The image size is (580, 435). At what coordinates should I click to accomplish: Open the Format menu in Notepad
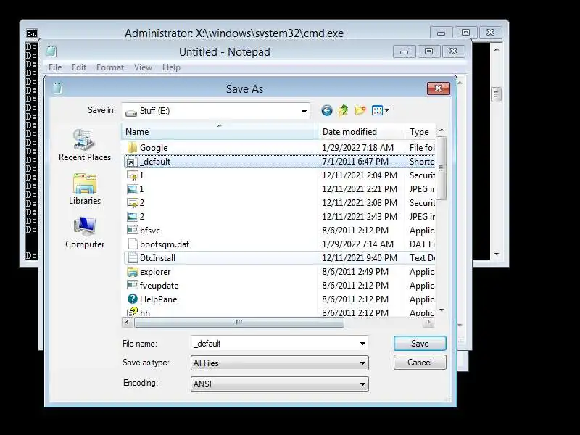tap(110, 67)
